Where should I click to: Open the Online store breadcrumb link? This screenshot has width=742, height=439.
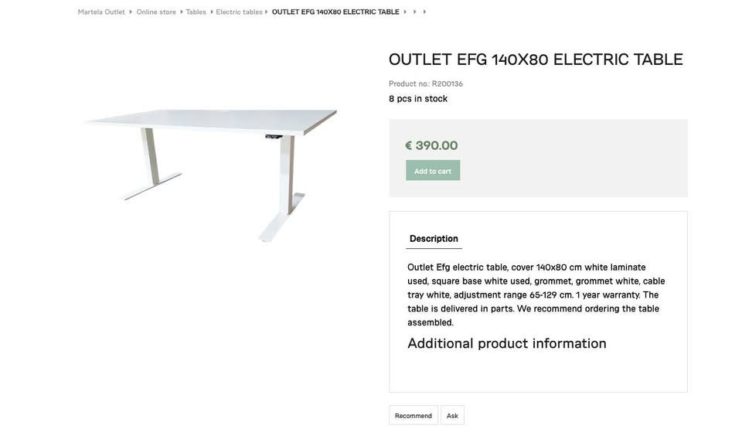[156, 12]
